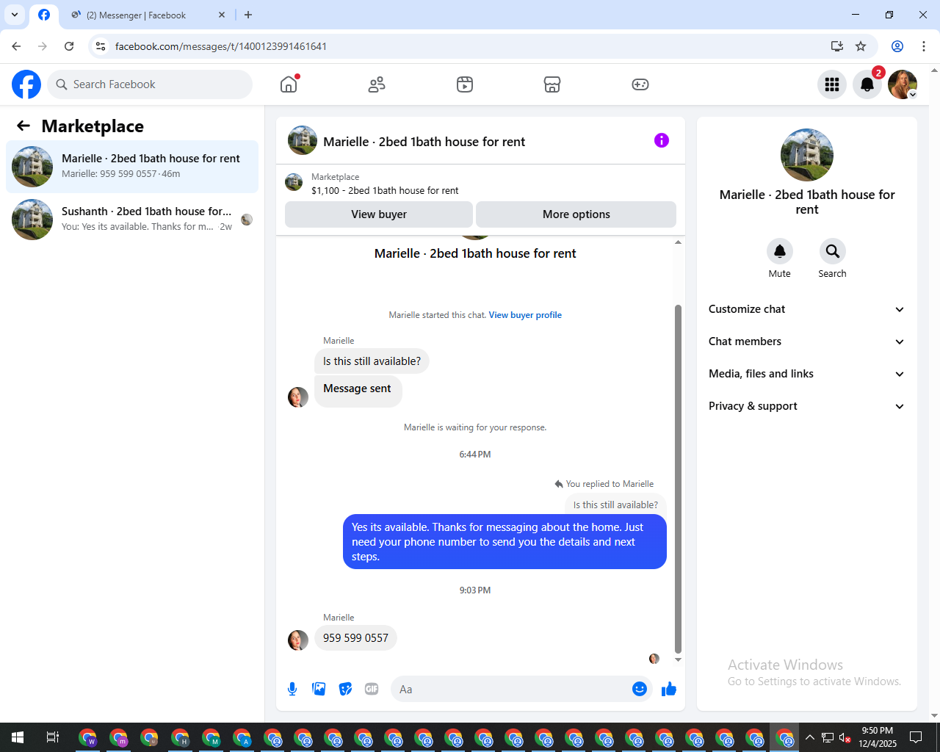Screen dimensions: 940x752
Task: Open the Friends icon in top navigation
Action: [377, 84]
